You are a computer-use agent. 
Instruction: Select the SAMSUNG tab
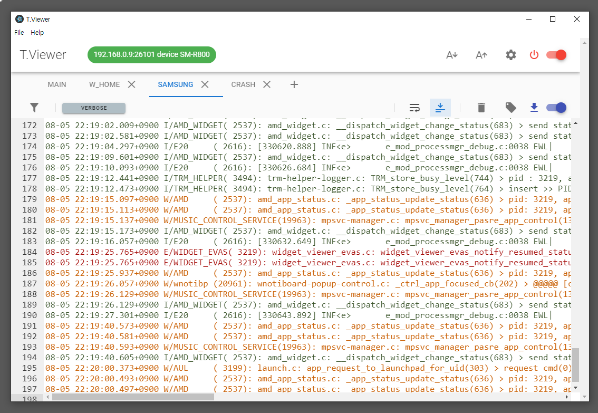tap(176, 85)
